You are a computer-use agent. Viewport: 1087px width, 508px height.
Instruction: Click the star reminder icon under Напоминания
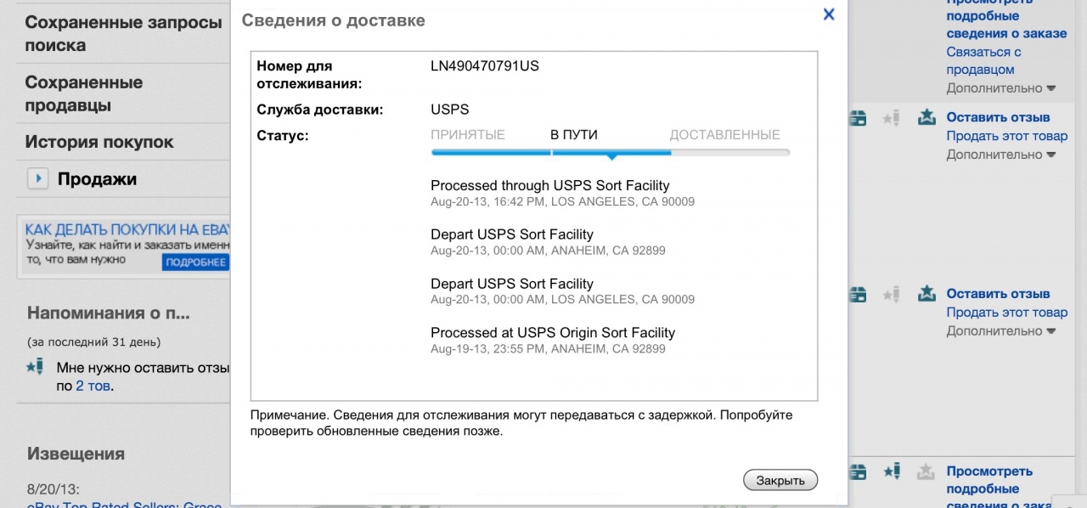coord(35,368)
